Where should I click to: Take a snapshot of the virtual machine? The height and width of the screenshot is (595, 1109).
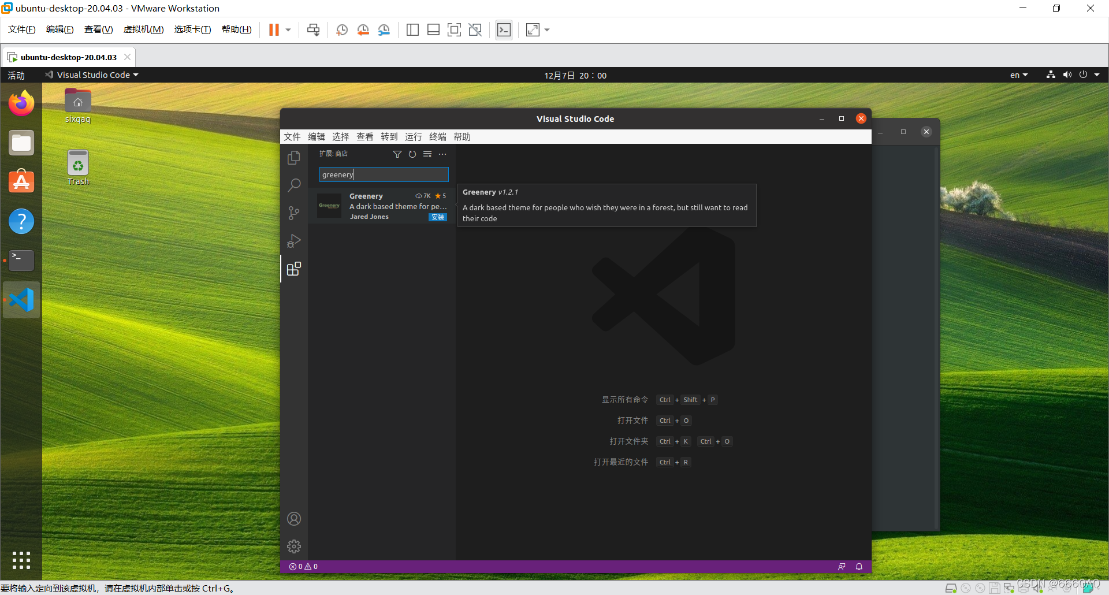(x=342, y=30)
